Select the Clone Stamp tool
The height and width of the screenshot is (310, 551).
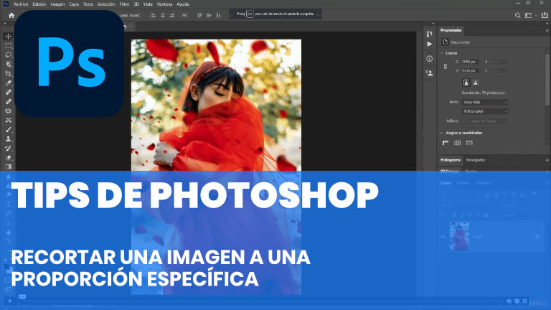(x=9, y=138)
